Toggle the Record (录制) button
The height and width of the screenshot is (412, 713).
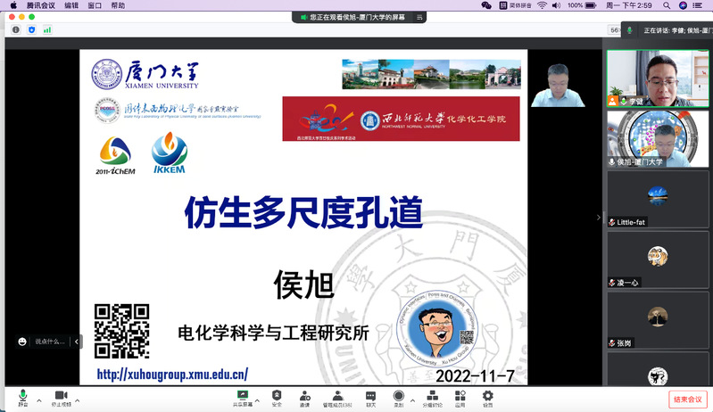coord(398,397)
